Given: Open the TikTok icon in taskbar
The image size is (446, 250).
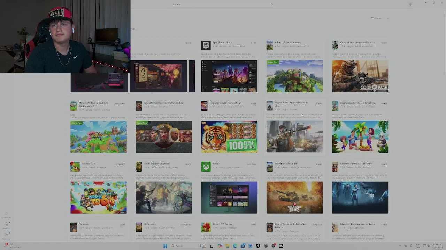Looking at the screenshot, I should click(258, 246).
